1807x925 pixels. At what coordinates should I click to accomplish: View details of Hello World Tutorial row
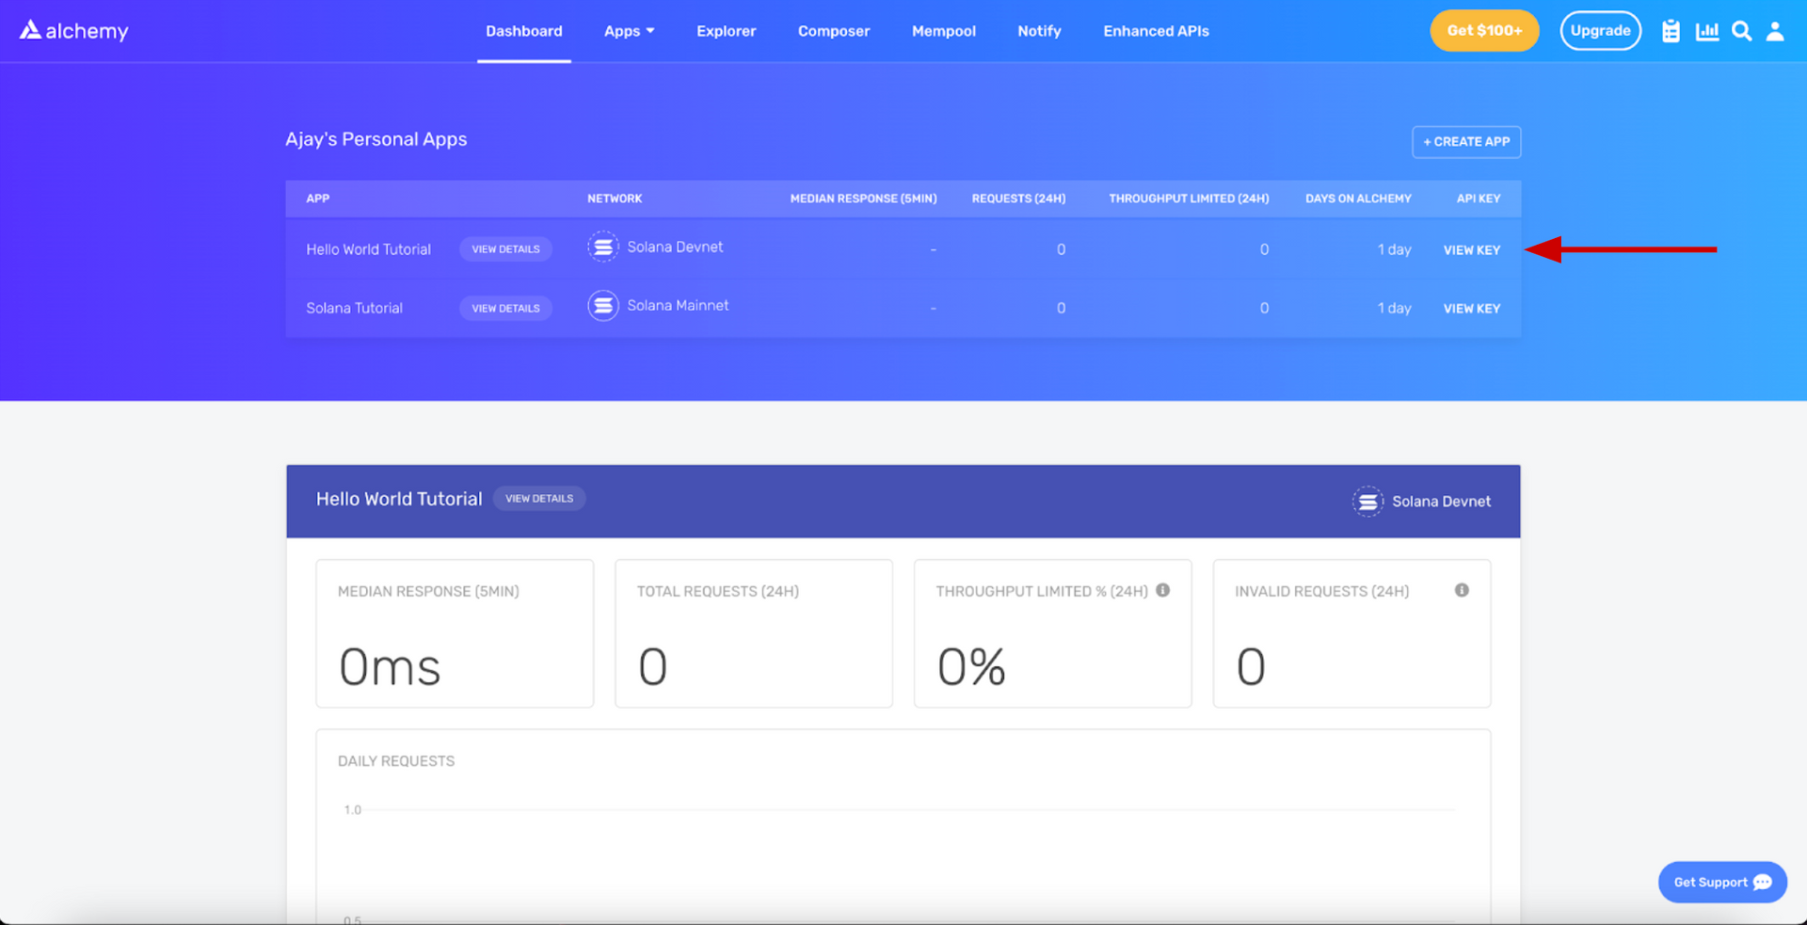coord(505,249)
